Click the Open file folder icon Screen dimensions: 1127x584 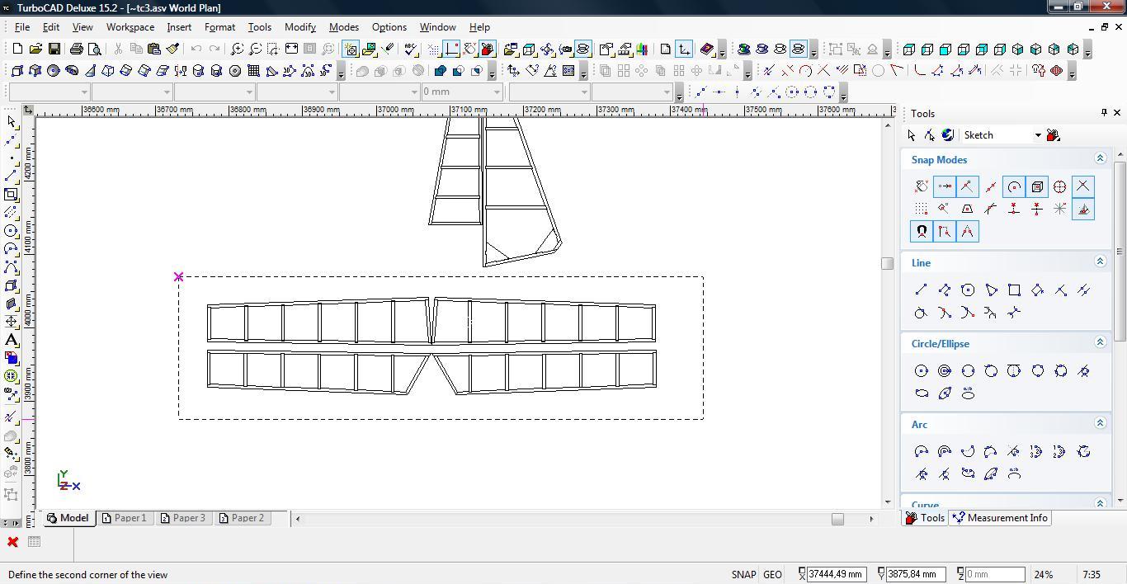pos(35,49)
